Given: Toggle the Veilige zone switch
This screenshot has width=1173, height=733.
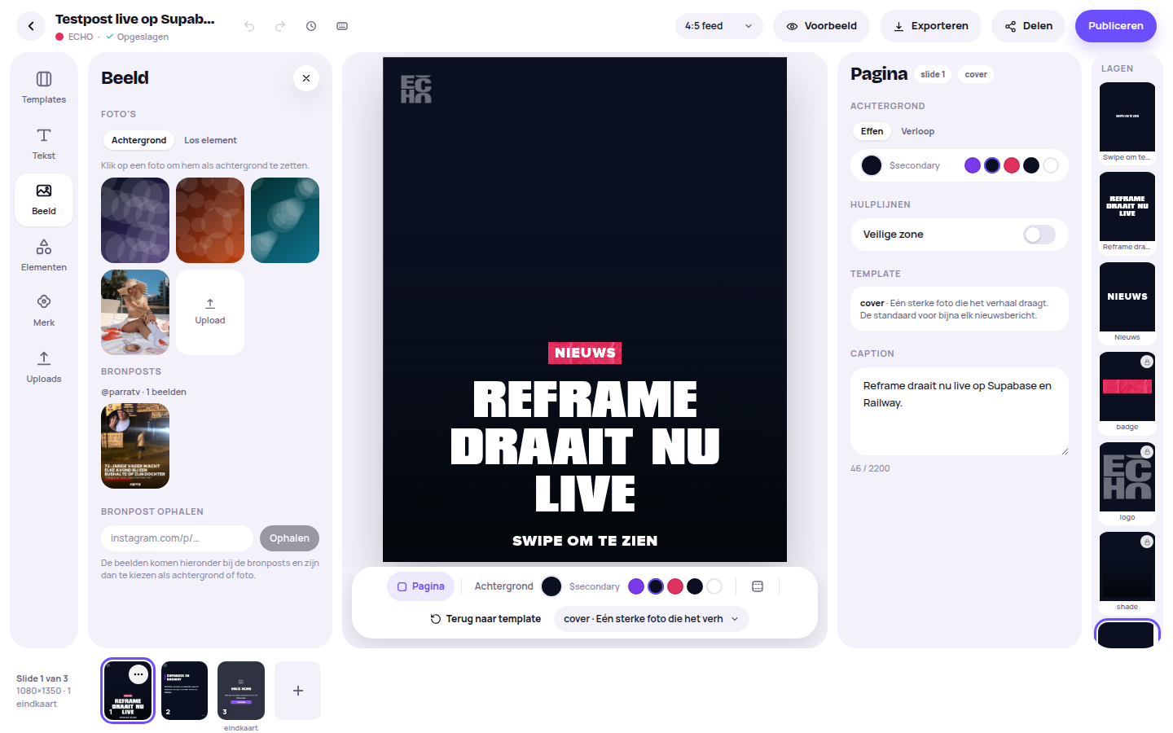Looking at the screenshot, I should point(1039,235).
